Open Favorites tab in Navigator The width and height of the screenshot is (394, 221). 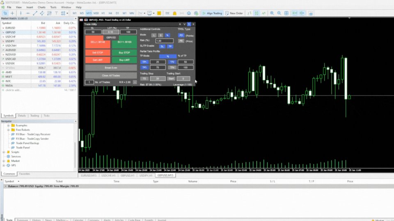click(x=24, y=174)
